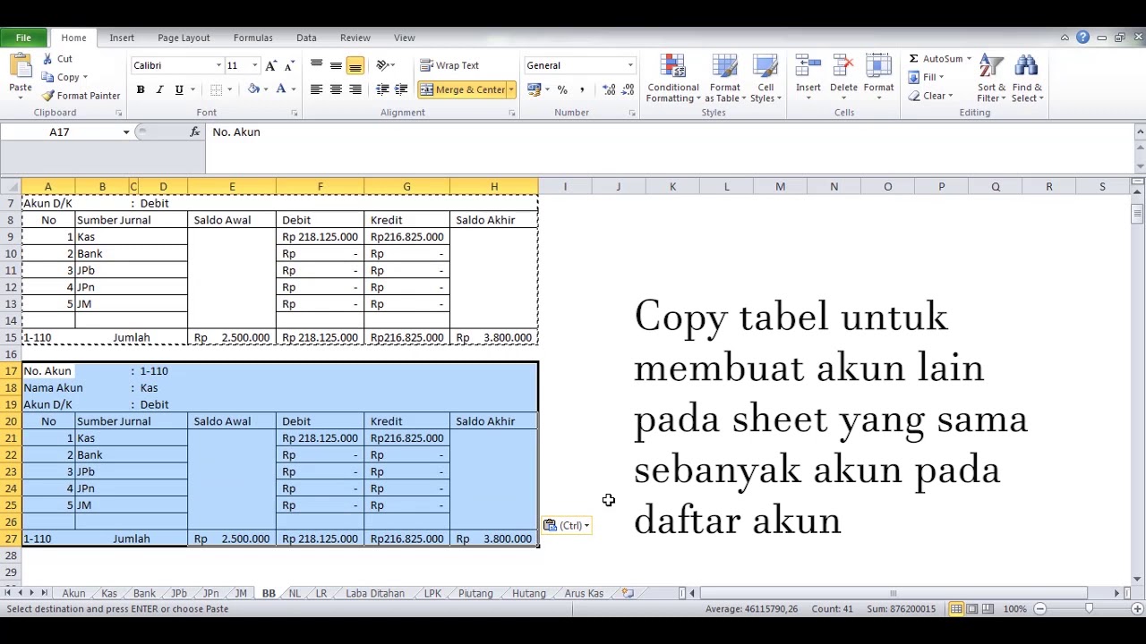The width and height of the screenshot is (1146, 644).
Task: Open Conditional Formatting options
Action: [673, 79]
